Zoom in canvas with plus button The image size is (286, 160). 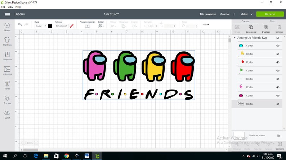tap(36, 143)
